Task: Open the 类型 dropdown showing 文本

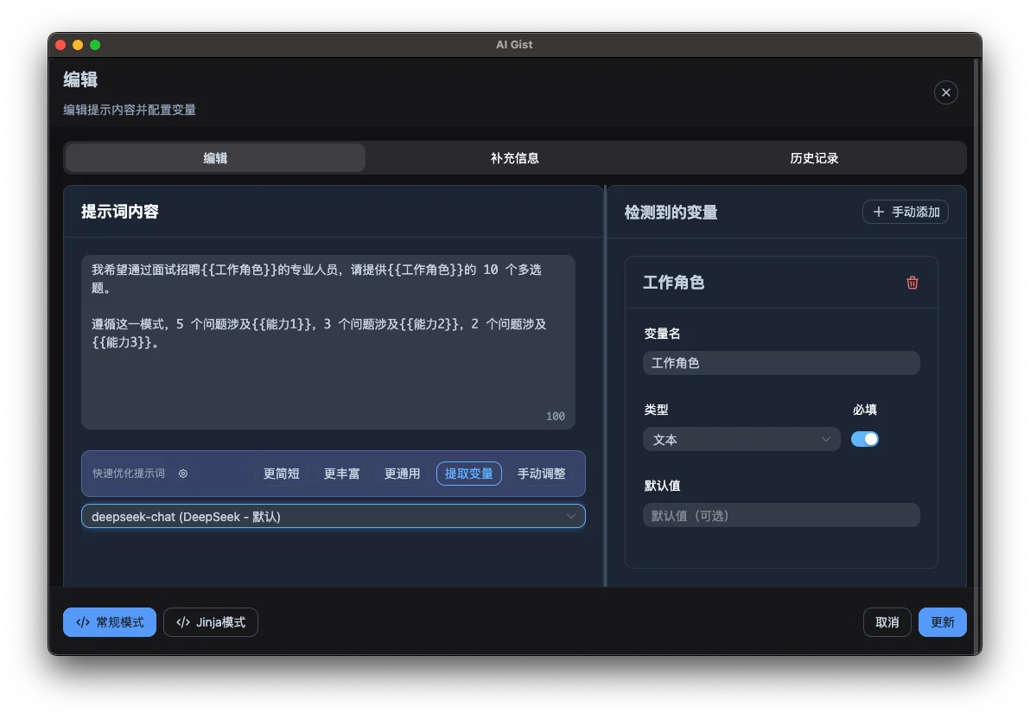Action: (741, 439)
